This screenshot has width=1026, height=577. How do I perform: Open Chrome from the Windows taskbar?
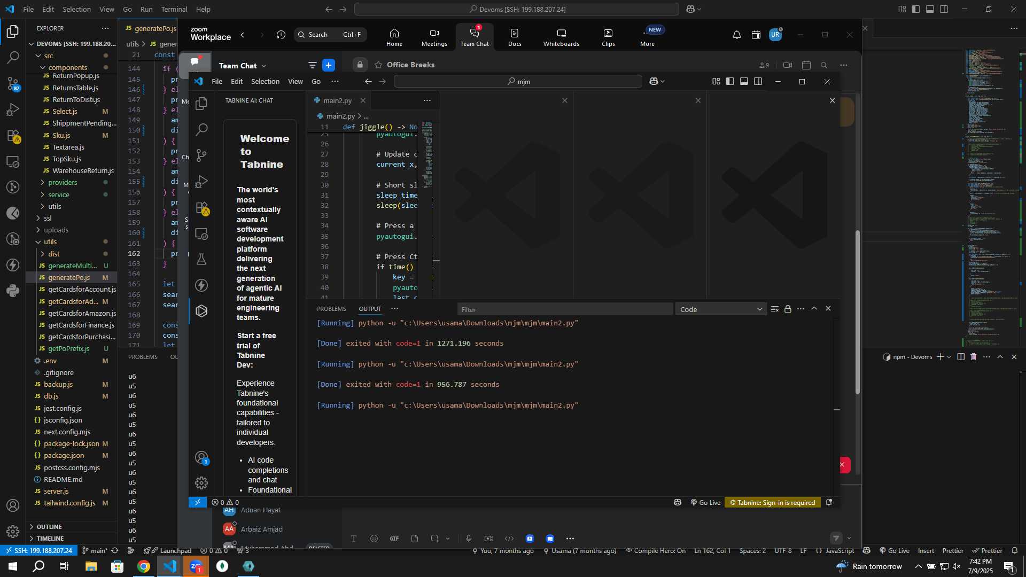[143, 566]
